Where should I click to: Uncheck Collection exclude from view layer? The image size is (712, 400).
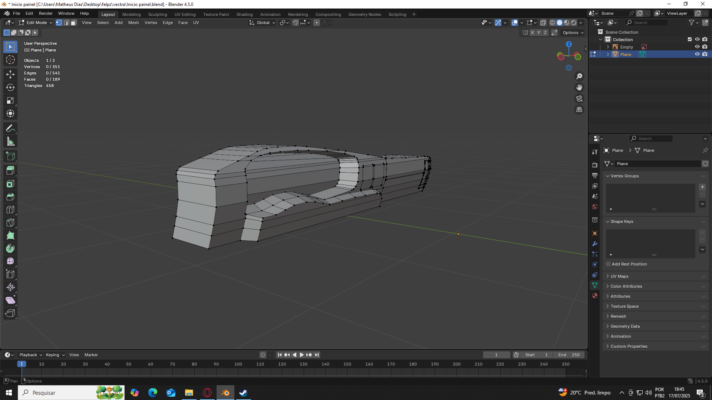tap(690, 39)
